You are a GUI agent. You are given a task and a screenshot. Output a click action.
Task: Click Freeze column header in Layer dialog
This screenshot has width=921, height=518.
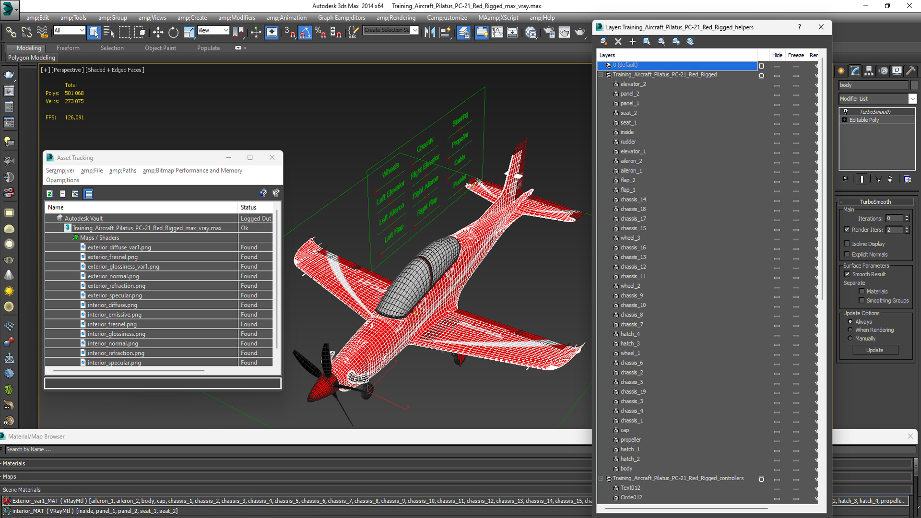point(796,55)
